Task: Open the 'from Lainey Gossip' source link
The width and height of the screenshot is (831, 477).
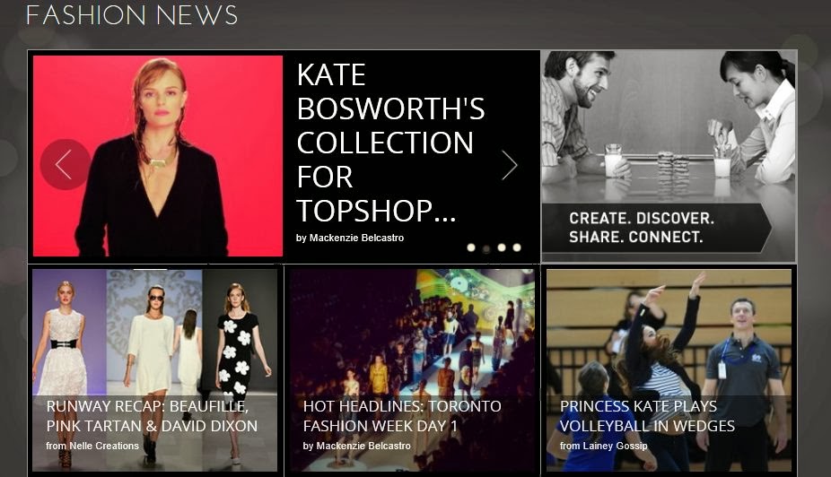Action: (x=604, y=446)
